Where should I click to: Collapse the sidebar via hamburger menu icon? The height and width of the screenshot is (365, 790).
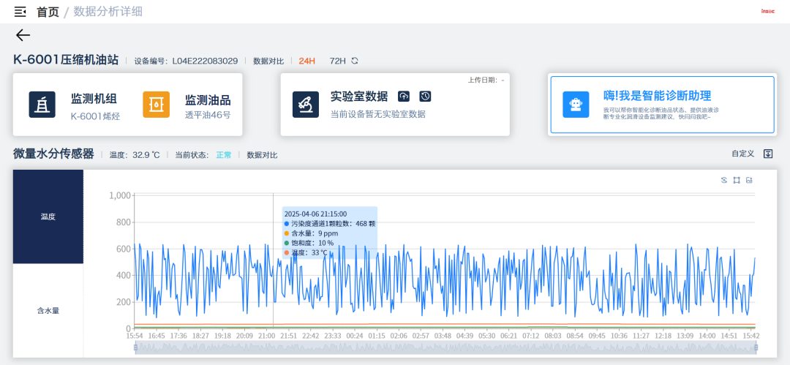coord(20,12)
